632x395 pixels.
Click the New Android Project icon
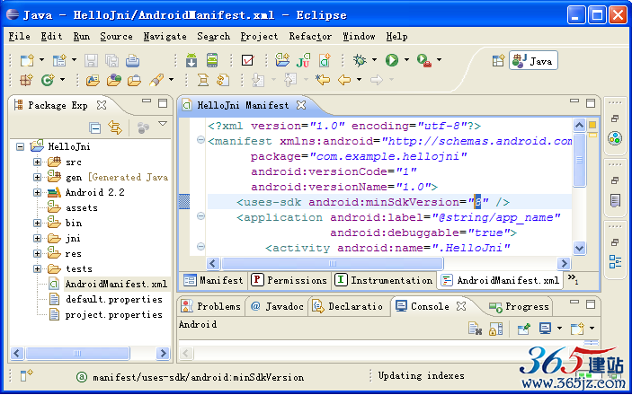coord(282,60)
